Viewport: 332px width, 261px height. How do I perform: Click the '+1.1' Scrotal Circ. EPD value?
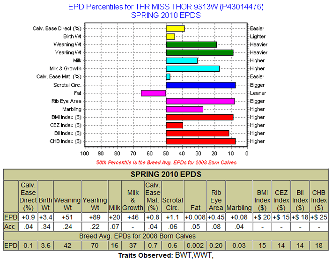tap(172, 217)
